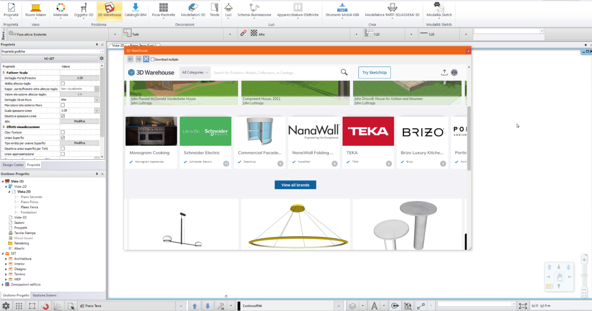
Task: Uncheck the Unisci Superfici checkbox
Action: point(63,138)
